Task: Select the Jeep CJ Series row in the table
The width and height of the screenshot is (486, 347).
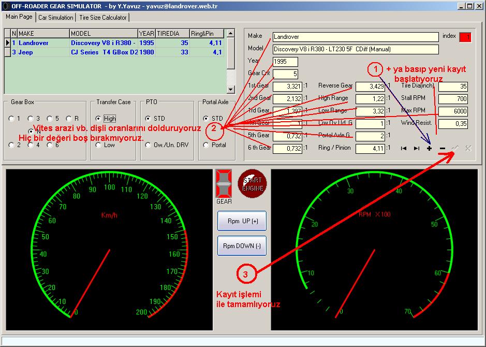Action: (104, 52)
